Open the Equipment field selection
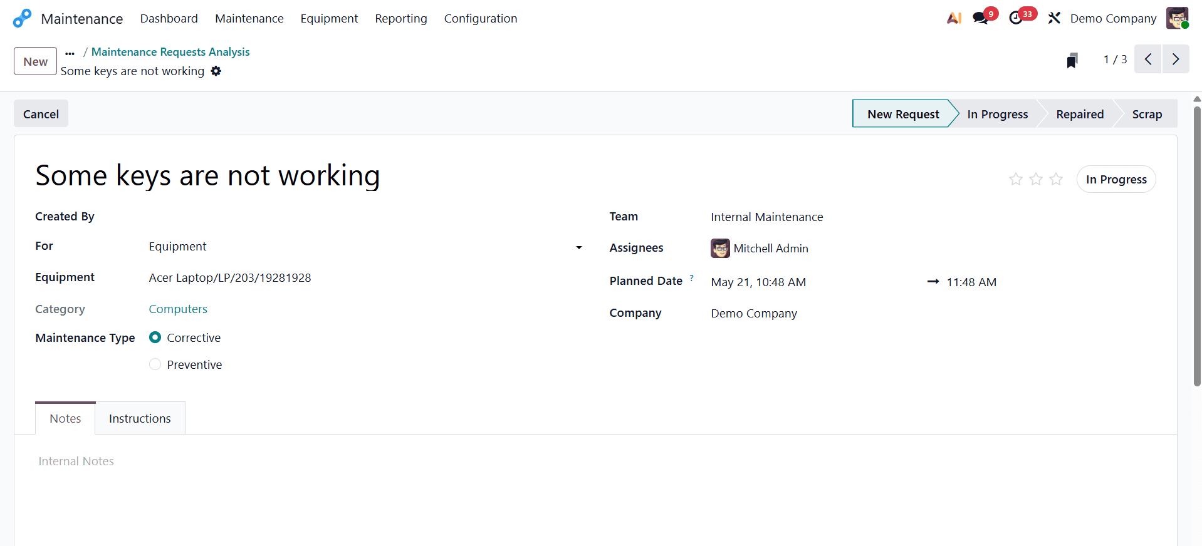 click(x=365, y=277)
